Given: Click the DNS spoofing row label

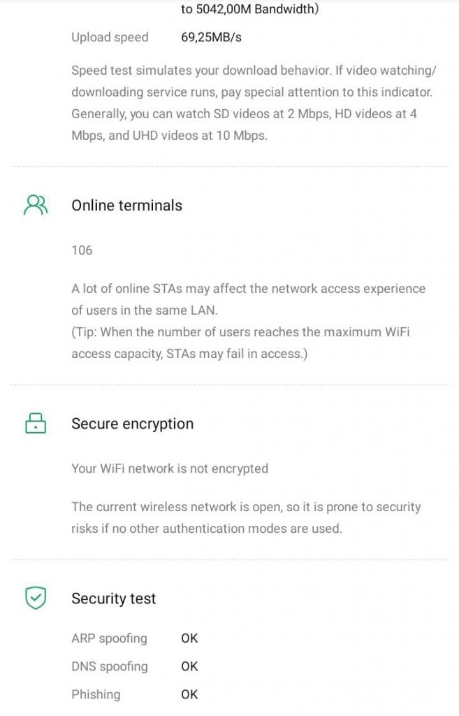Looking at the screenshot, I should [x=109, y=666].
